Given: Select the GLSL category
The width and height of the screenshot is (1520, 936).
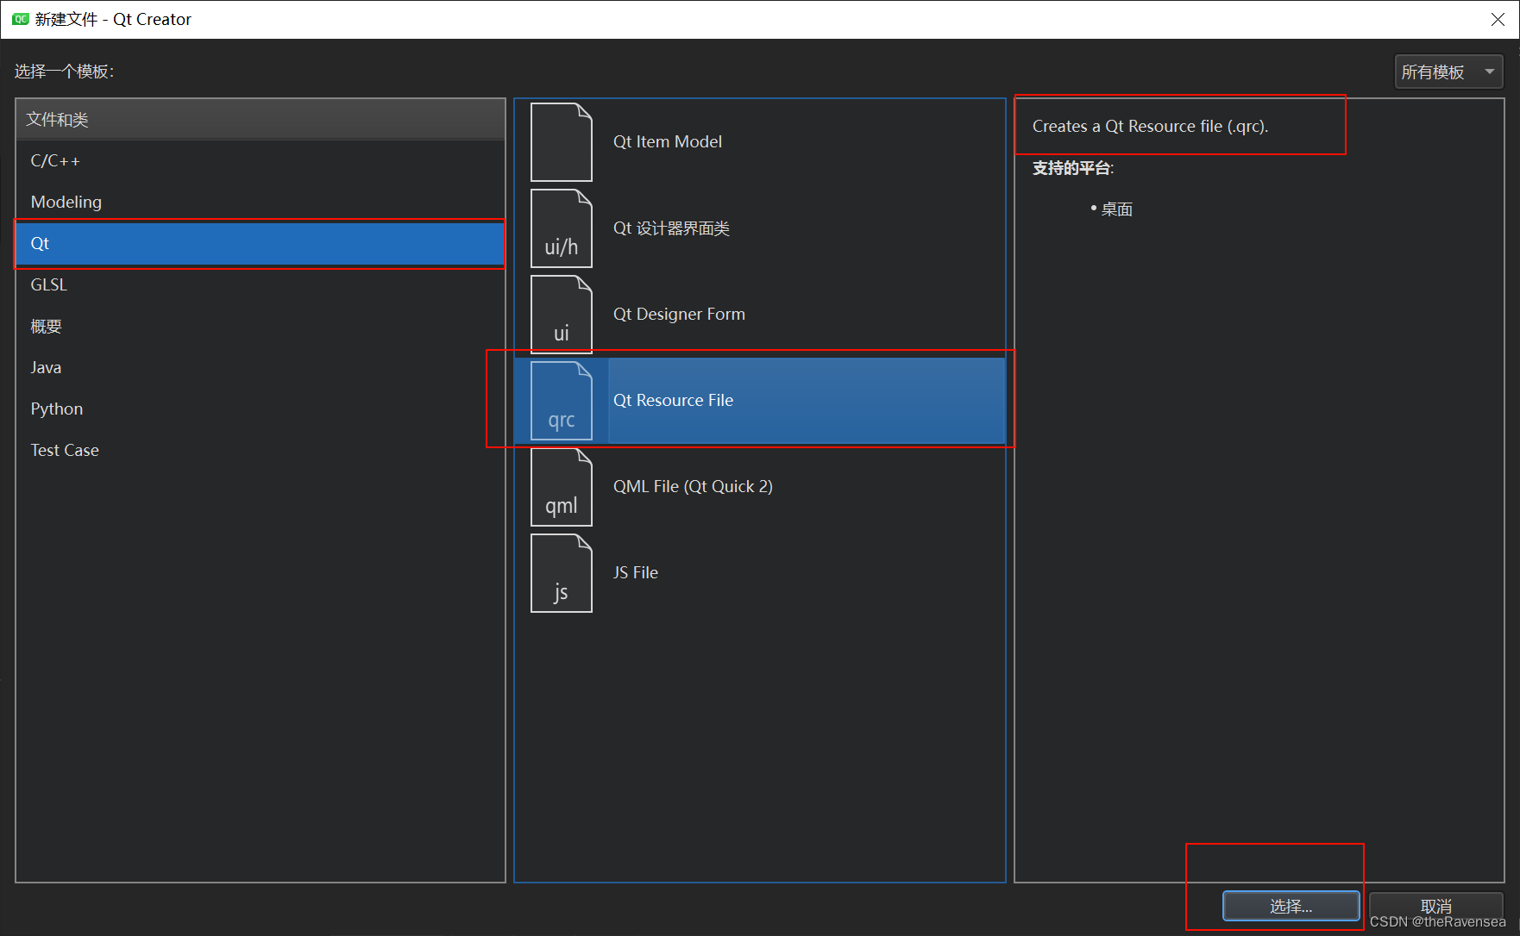Looking at the screenshot, I should pyautogui.click(x=260, y=284).
